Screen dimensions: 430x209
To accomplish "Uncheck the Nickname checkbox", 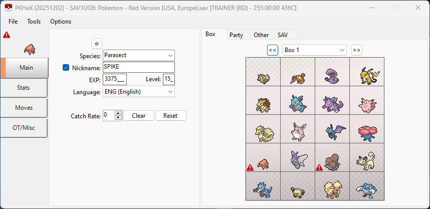I will tap(66, 68).
